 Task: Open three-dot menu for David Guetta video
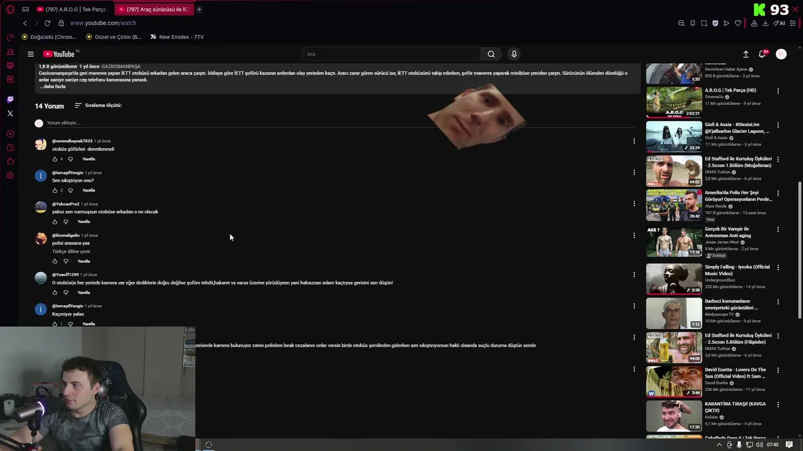point(778,370)
